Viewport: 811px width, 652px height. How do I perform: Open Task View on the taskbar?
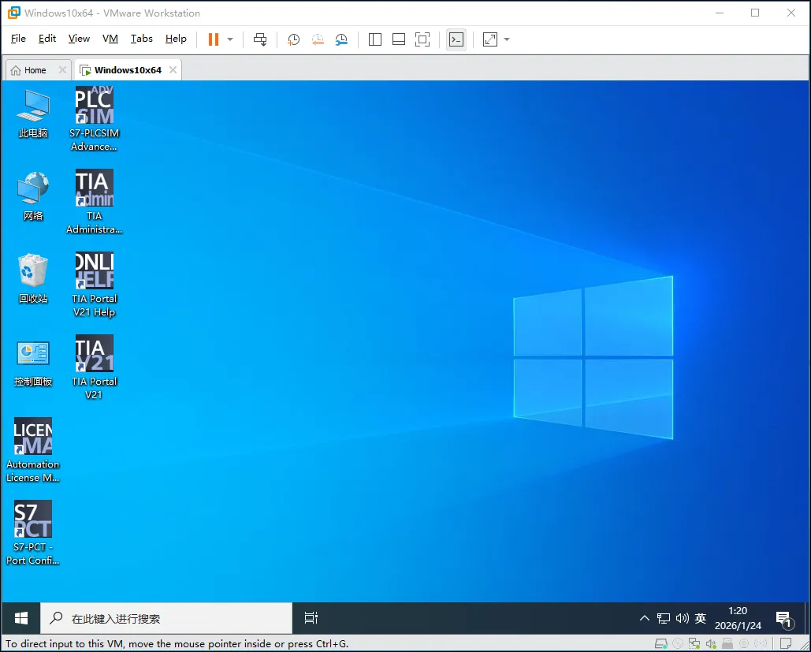pyautogui.click(x=311, y=618)
